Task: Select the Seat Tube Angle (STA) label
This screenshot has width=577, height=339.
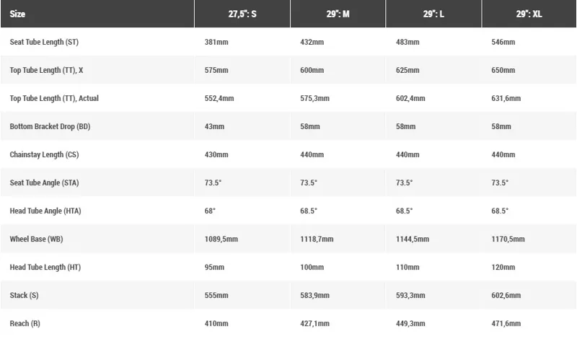Action: pyautogui.click(x=45, y=182)
